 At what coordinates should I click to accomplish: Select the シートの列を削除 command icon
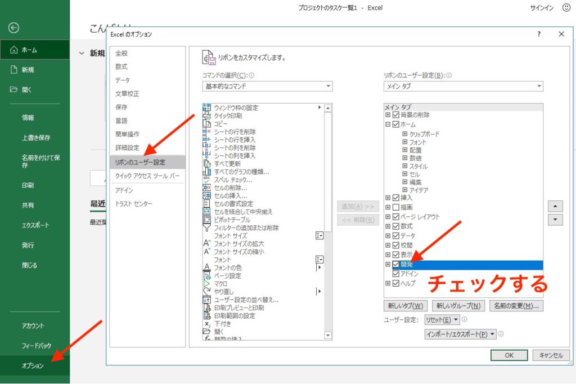point(207,148)
